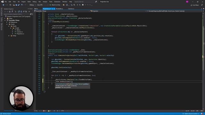Click the Collapse All icon in Solution Explorer
Screen dimensions: 205x115
24,11
